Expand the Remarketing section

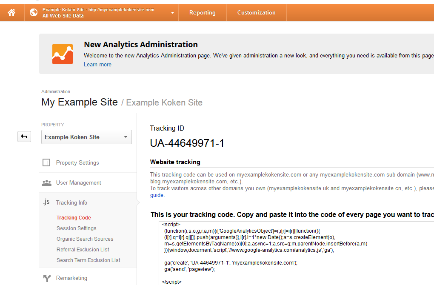tap(71, 278)
